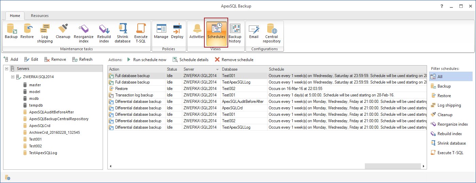Select the model database in tree
Image resolution: width=476 pixels, height=183 pixels.
pos(35,92)
